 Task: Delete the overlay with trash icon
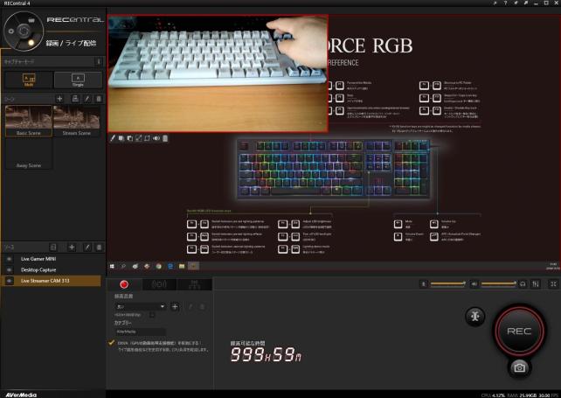165,138
